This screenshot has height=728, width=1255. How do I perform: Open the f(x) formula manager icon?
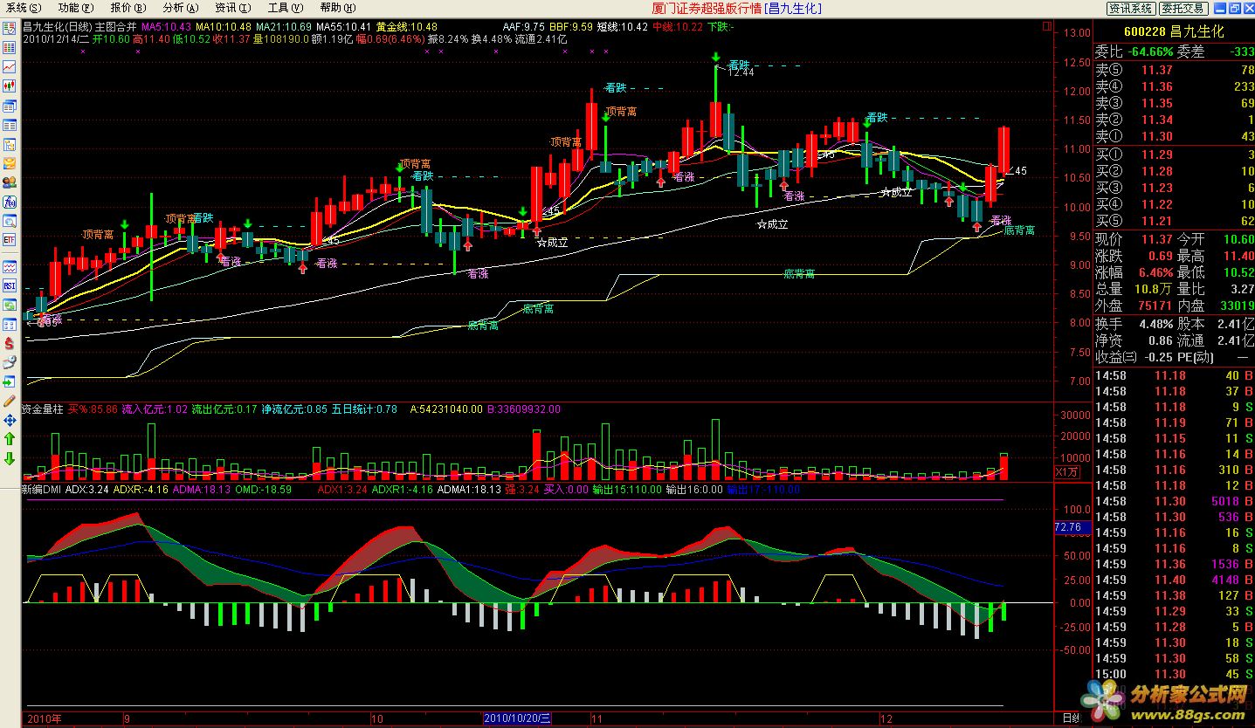pos(10,203)
